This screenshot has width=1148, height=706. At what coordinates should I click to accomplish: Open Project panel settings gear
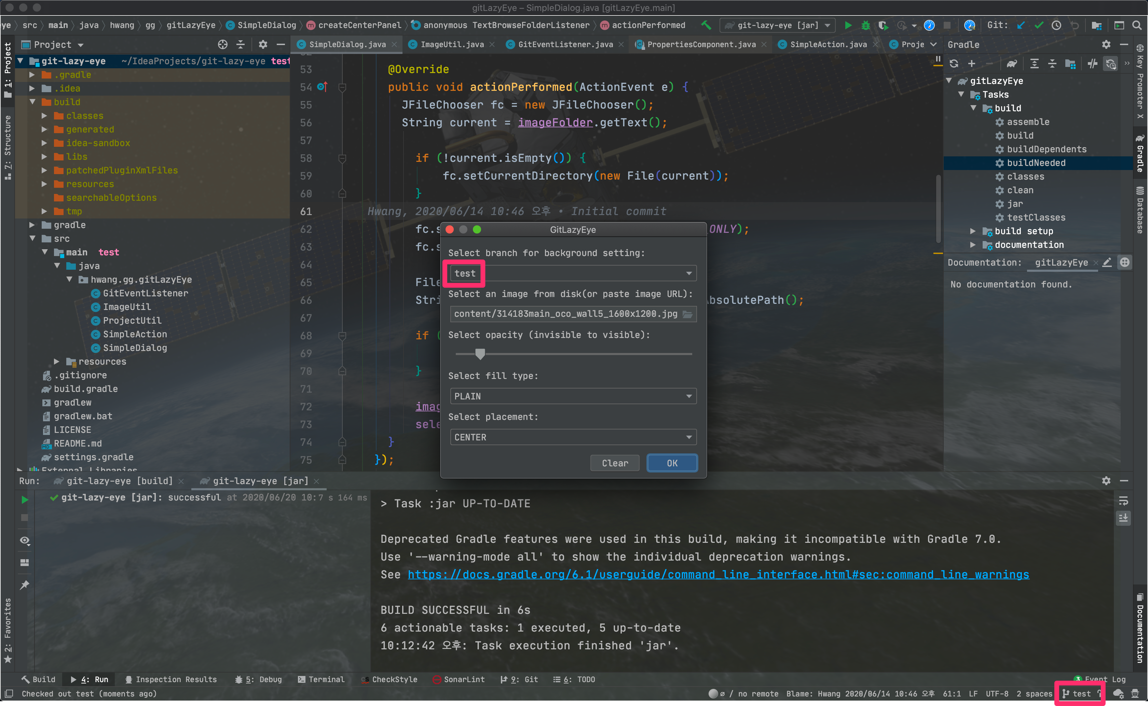[x=263, y=44]
